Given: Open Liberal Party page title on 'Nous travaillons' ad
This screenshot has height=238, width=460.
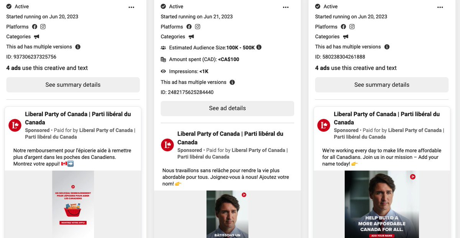Looking at the screenshot, I should pyautogui.click(x=230, y=138).
